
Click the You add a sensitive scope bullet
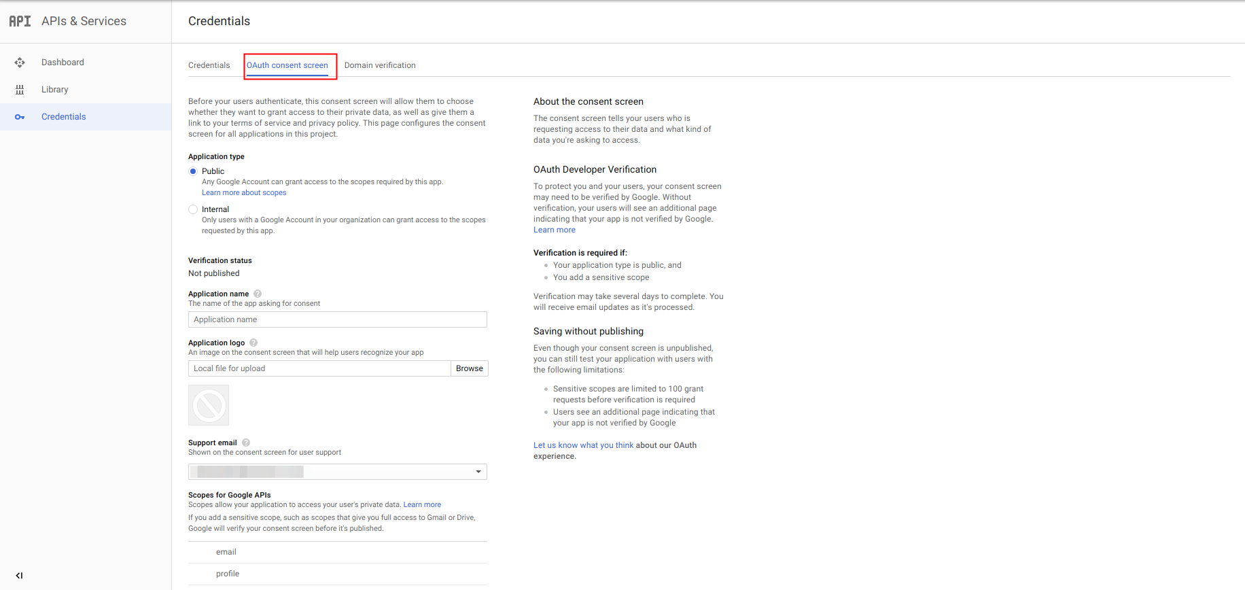pos(601,277)
